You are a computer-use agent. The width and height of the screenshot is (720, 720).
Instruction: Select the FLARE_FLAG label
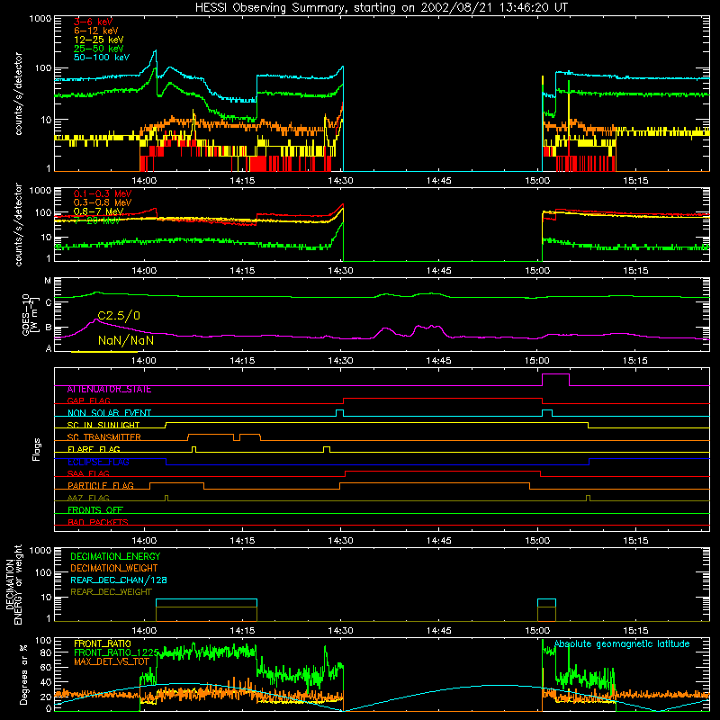pyautogui.click(x=94, y=449)
